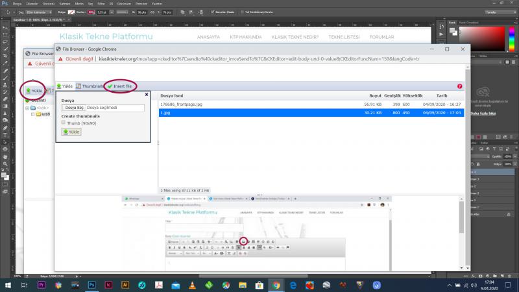Open the Katman menu
This screenshot has height=292, width=519.
65,4
